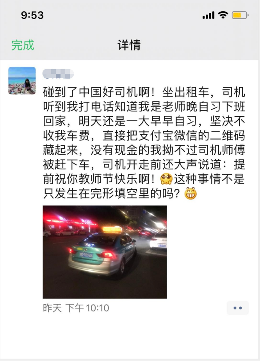Click the yellow battery indicator icon
Screen dimensions: 260x361
240,15
